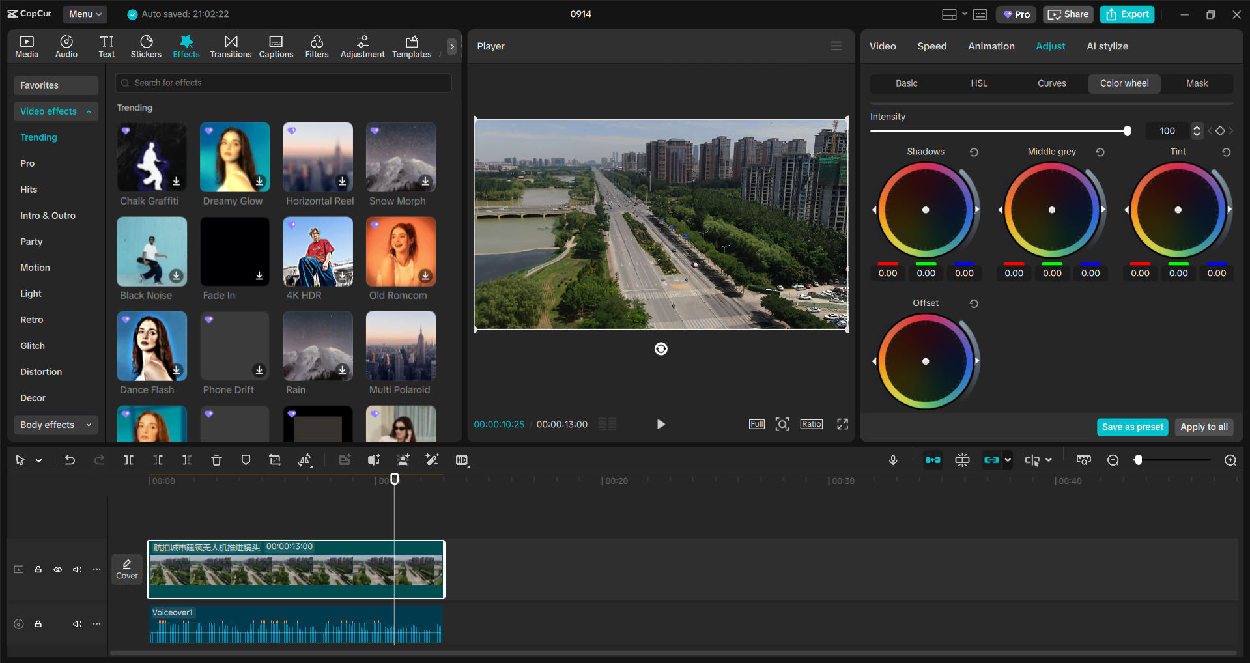The height and width of the screenshot is (663, 1250).
Task: Click Save as preset button
Action: click(x=1132, y=427)
